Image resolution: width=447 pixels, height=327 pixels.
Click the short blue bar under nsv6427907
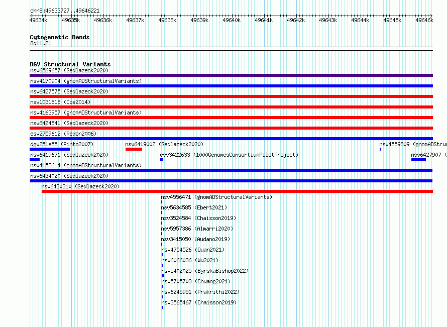[x=418, y=160]
